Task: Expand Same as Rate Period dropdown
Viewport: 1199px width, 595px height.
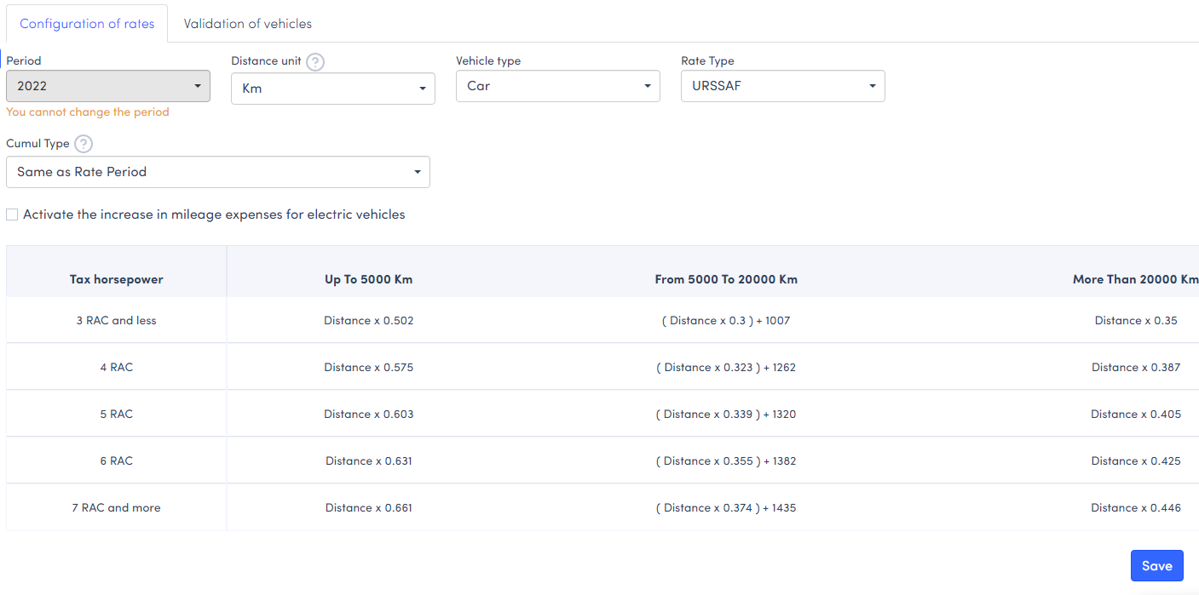Action: [x=217, y=172]
